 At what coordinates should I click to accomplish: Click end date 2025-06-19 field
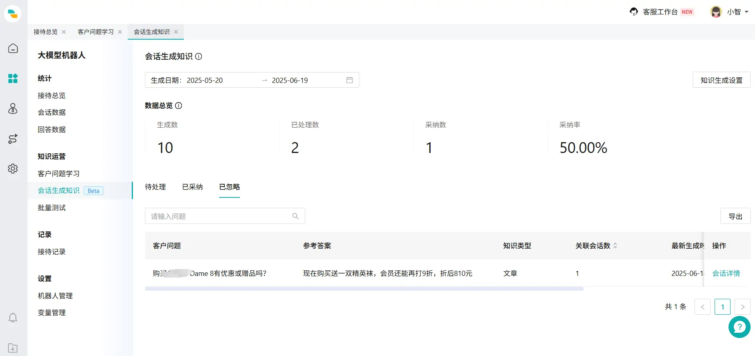290,80
